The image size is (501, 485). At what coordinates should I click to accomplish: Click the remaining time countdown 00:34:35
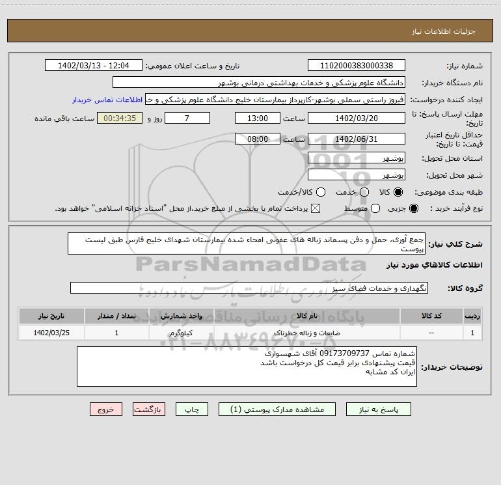[x=120, y=118]
